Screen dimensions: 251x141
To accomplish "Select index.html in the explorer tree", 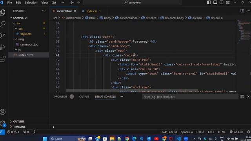I will 29,55.
